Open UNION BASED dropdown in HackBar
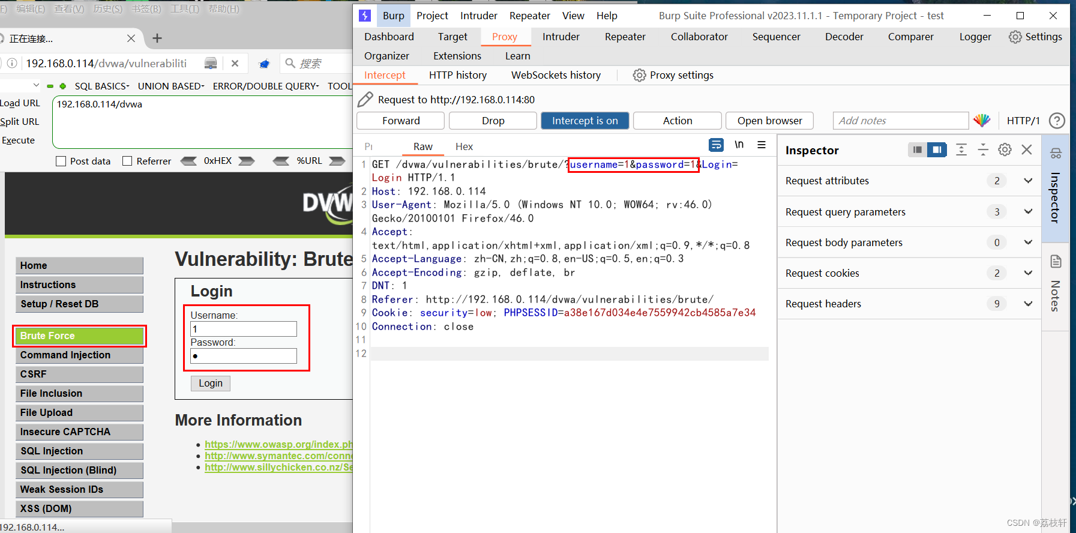 (x=171, y=86)
